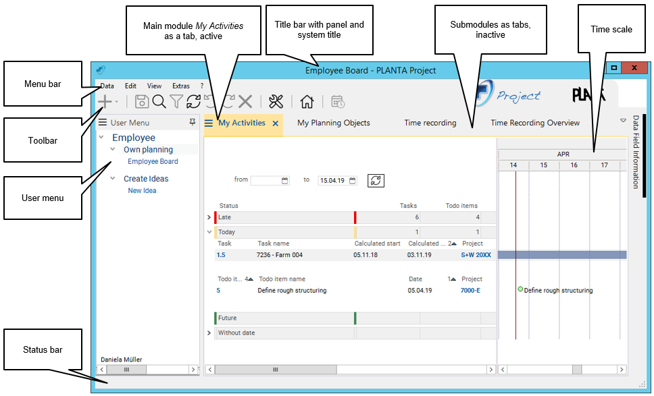Click the Gantt horizontal scrollbar thumb
Viewport: 654px width, 396px height.
(577, 369)
